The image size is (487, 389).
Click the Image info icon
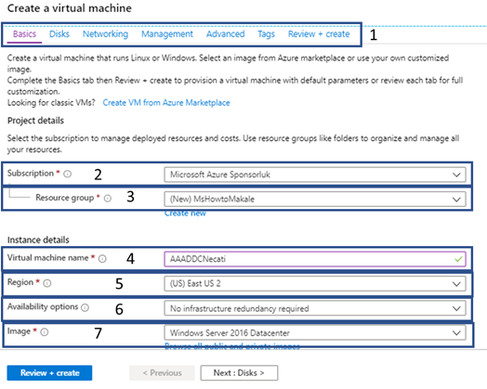click(45, 332)
